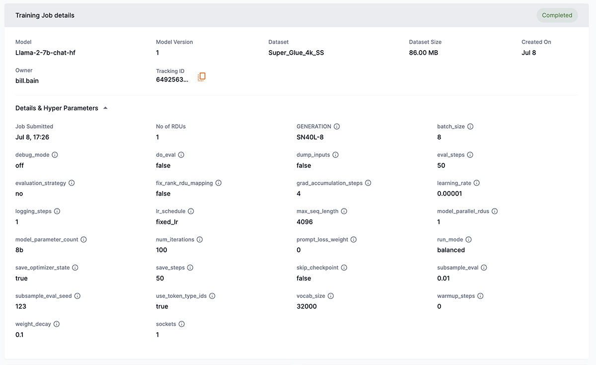This screenshot has width=596, height=365.
Task: Click the Super_Glue_4k_SS dataset name
Action: (x=296, y=53)
